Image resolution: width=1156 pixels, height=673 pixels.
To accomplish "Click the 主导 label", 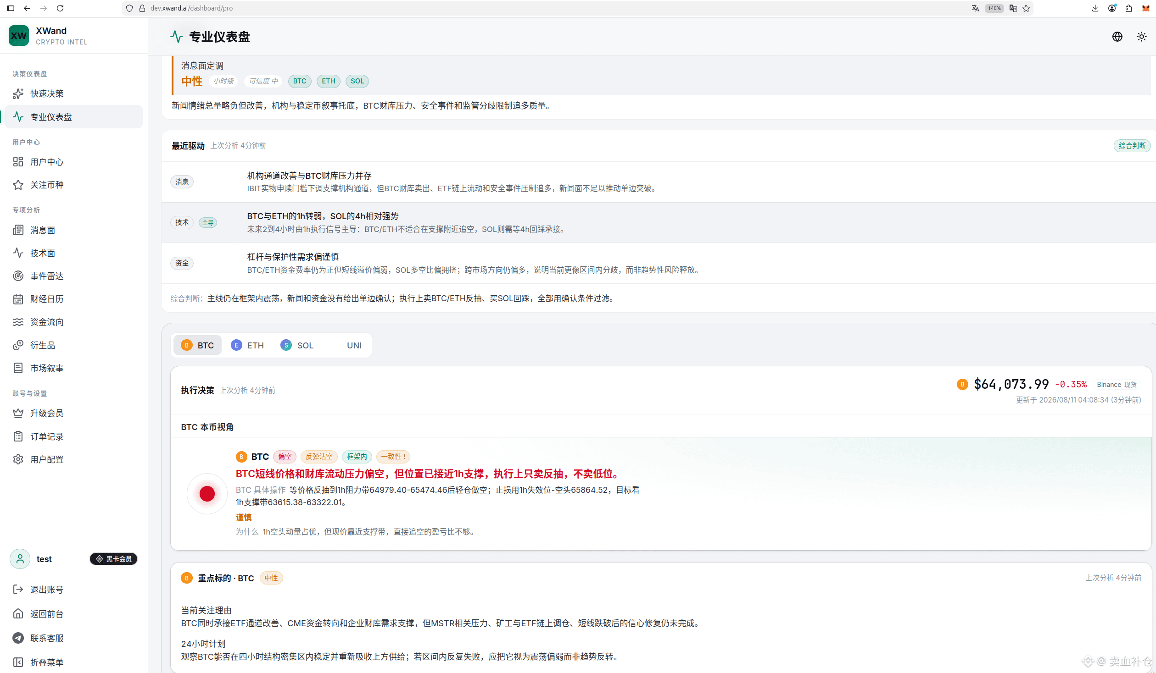I will [208, 223].
